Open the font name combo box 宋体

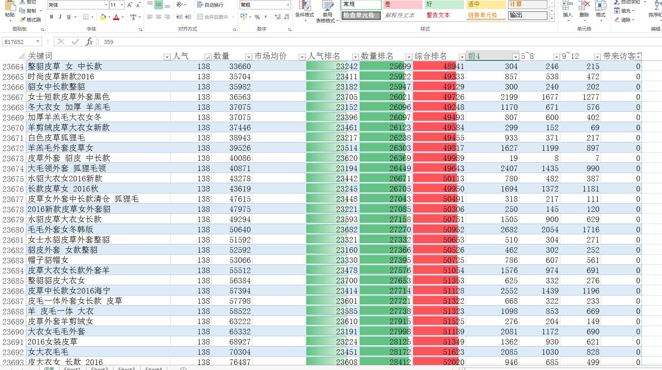[x=78, y=5]
